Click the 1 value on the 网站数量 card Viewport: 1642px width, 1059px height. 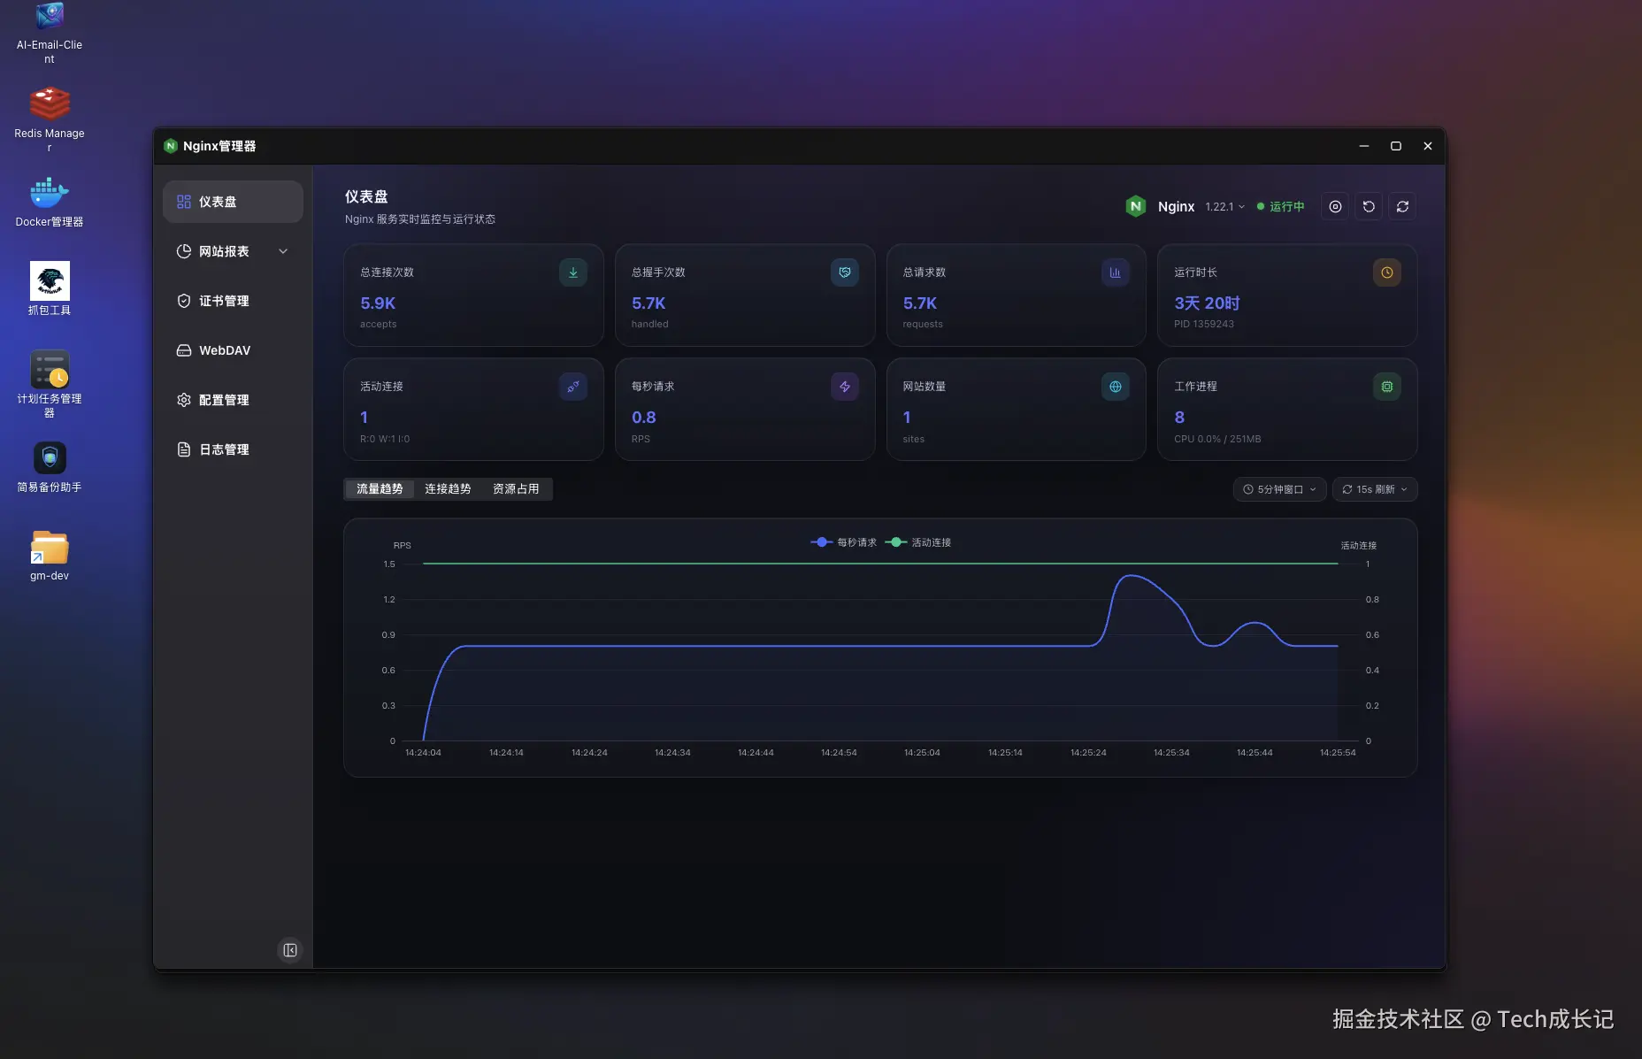[907, 417]
